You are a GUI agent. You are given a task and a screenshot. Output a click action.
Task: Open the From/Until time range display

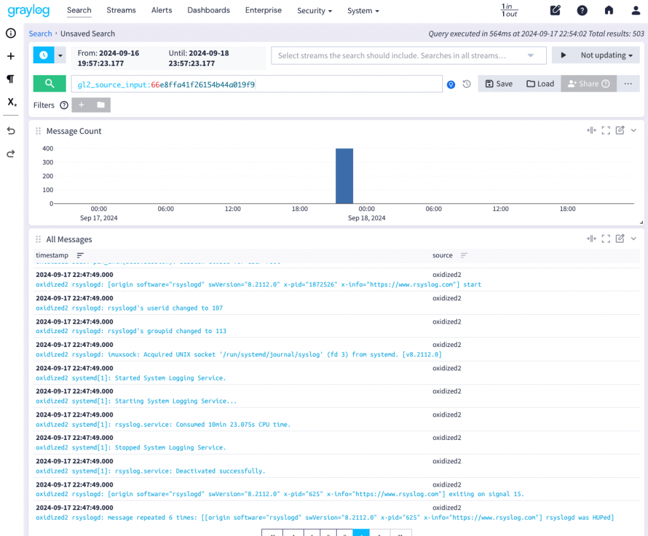coord(169,58)
